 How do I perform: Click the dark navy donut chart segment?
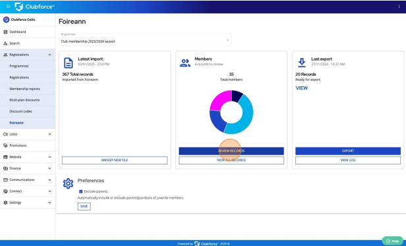click(x=236, y=95)
